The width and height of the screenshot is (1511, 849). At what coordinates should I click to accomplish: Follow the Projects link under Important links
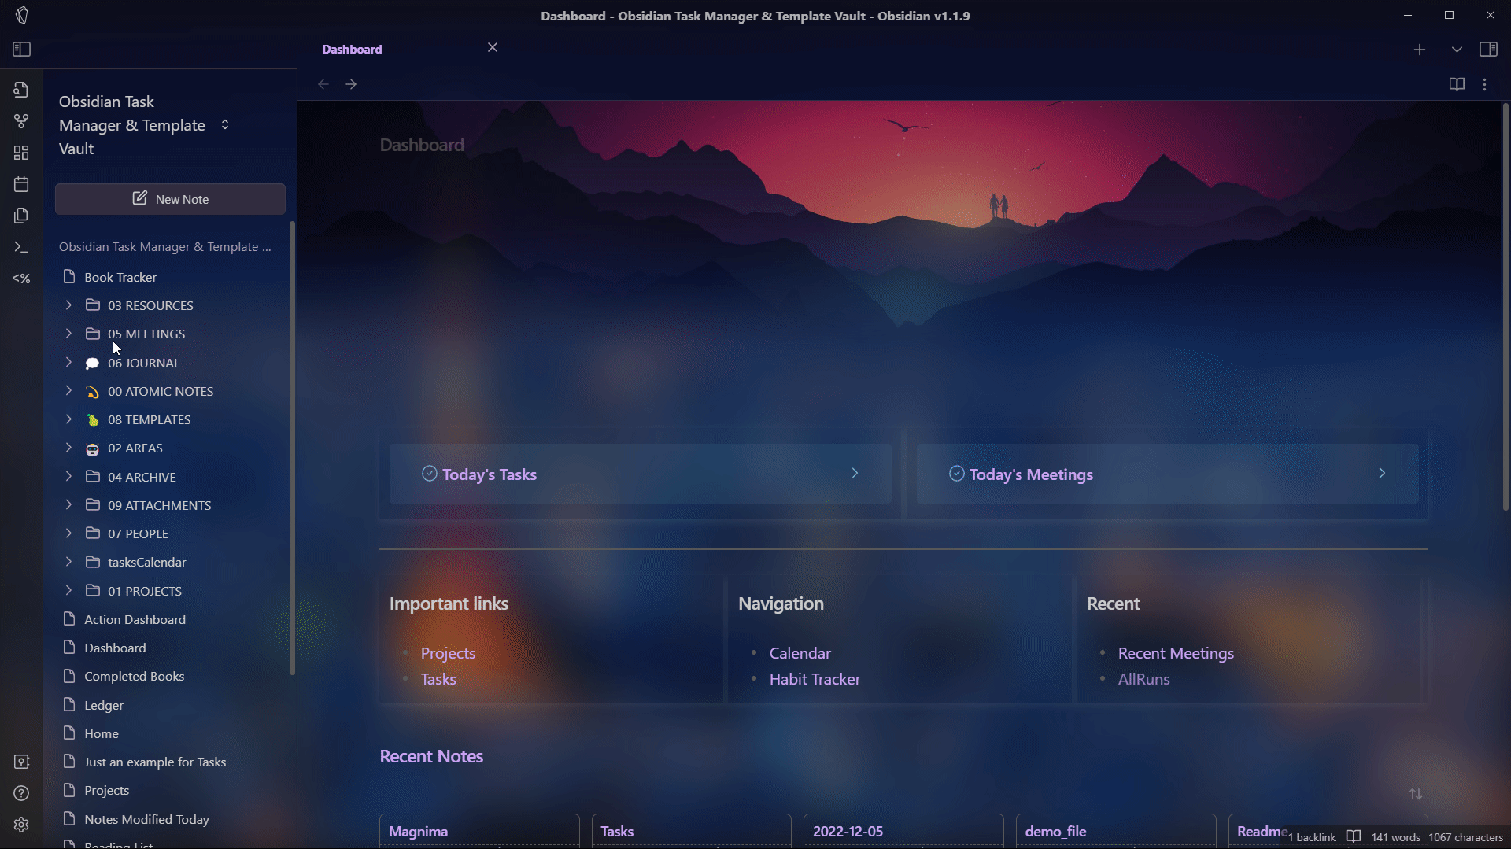coord(448,653)
